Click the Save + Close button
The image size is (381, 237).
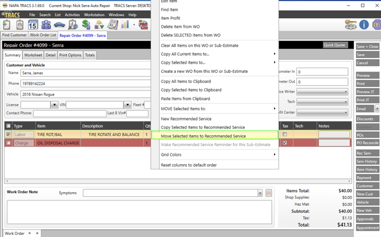click(367, 47)
